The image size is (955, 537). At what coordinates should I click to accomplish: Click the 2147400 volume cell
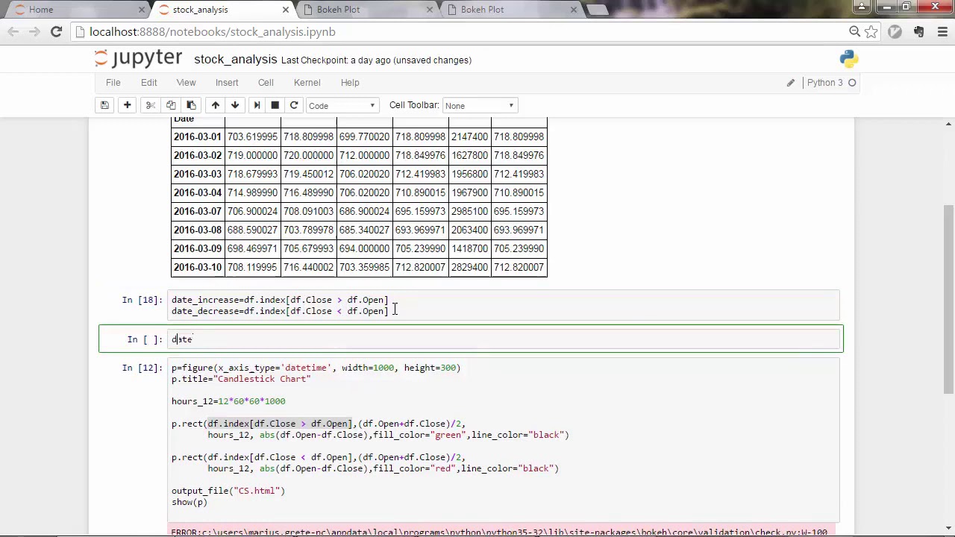469,137
